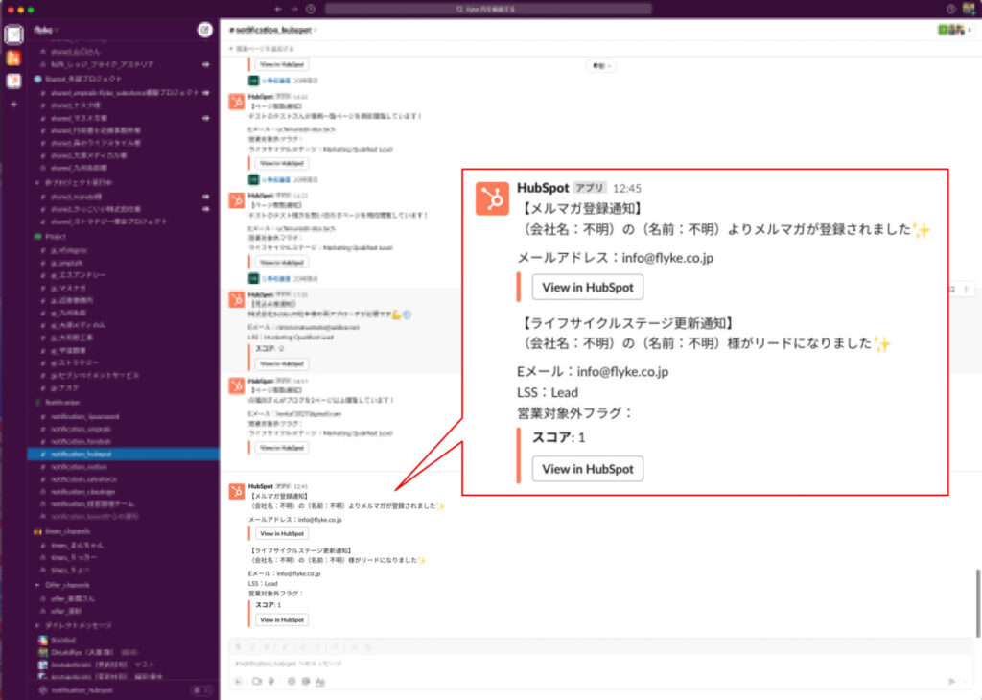This screenshot has width=982, height=700.
Task: Insert a mention with the @ icon
Action: coord(306,681)
